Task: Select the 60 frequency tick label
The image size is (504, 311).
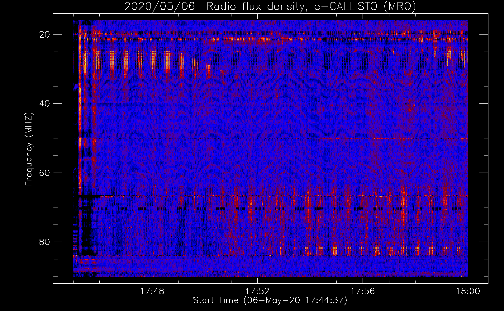Action: click(45, 173)
